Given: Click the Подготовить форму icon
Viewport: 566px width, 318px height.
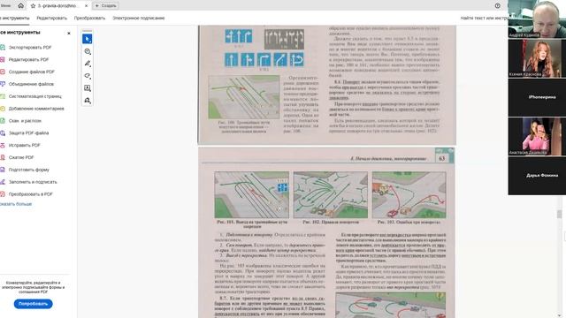Looking at the screenshot, I should 3,170.
